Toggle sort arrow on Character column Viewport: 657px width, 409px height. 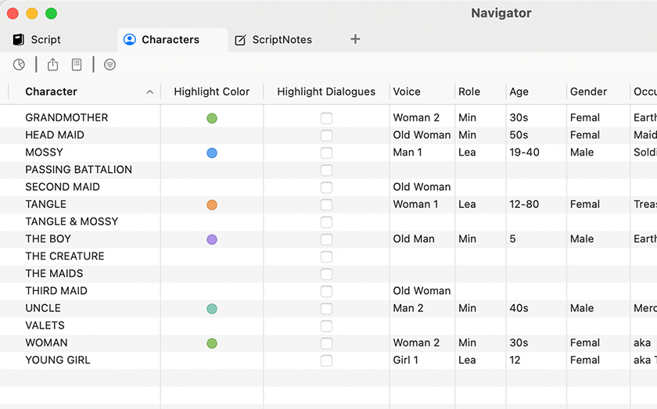(x=149, y=92)
